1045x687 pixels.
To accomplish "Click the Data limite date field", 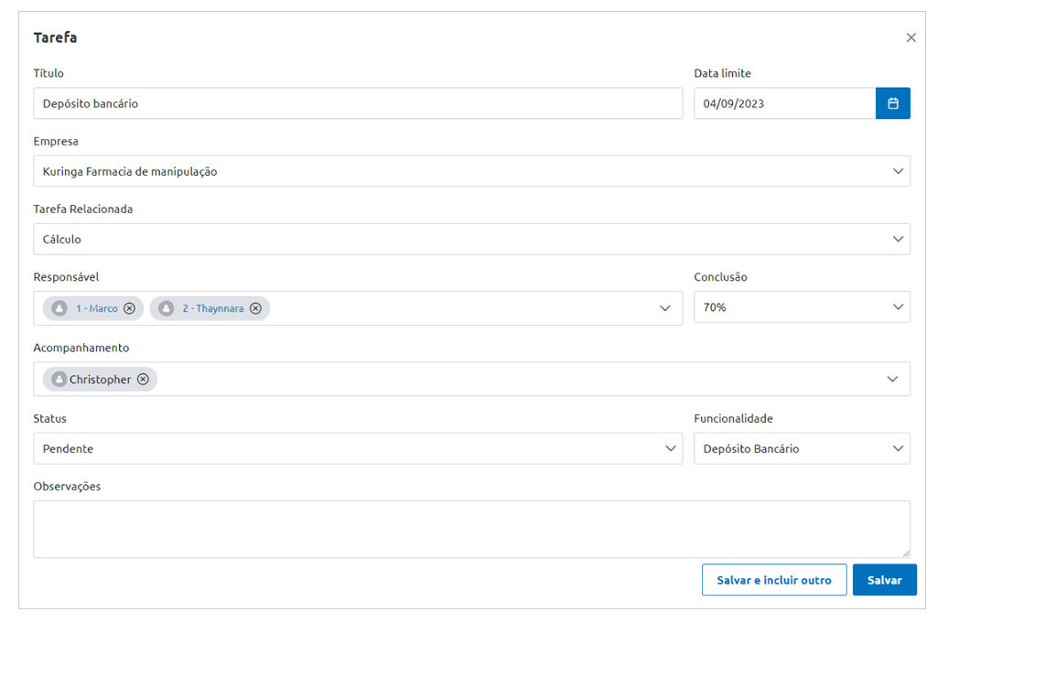I will click(783, 103).
